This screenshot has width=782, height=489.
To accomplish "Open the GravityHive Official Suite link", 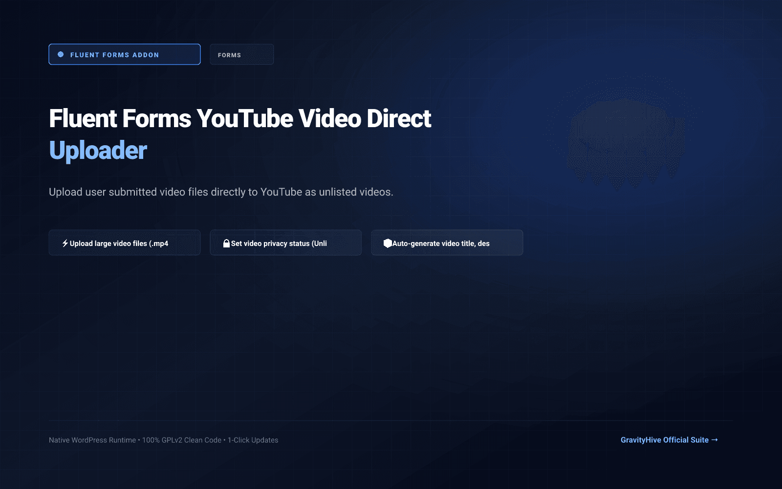I will tap(669, 440).
